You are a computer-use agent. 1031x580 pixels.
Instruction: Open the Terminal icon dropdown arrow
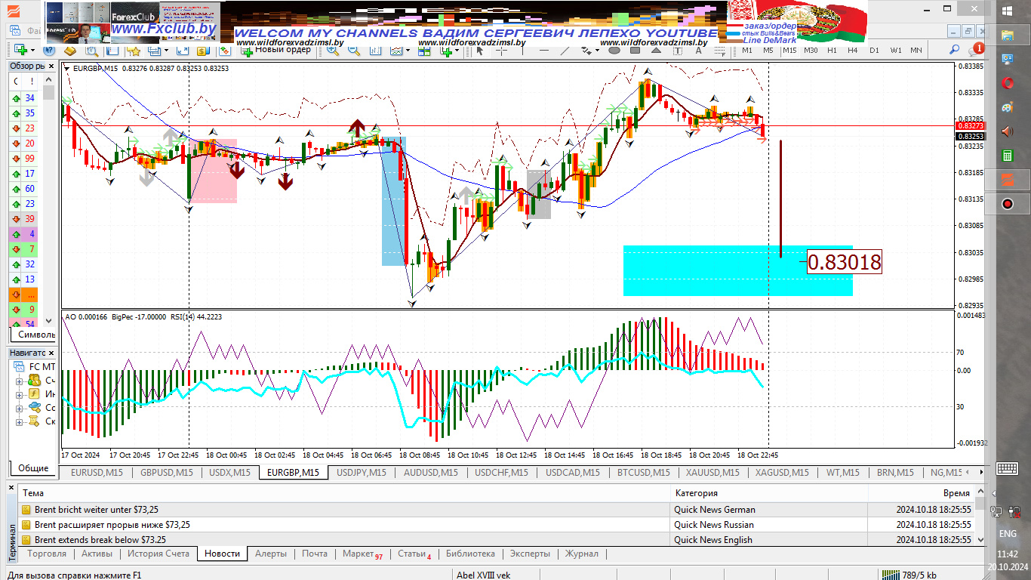click(x=167, y=50)
